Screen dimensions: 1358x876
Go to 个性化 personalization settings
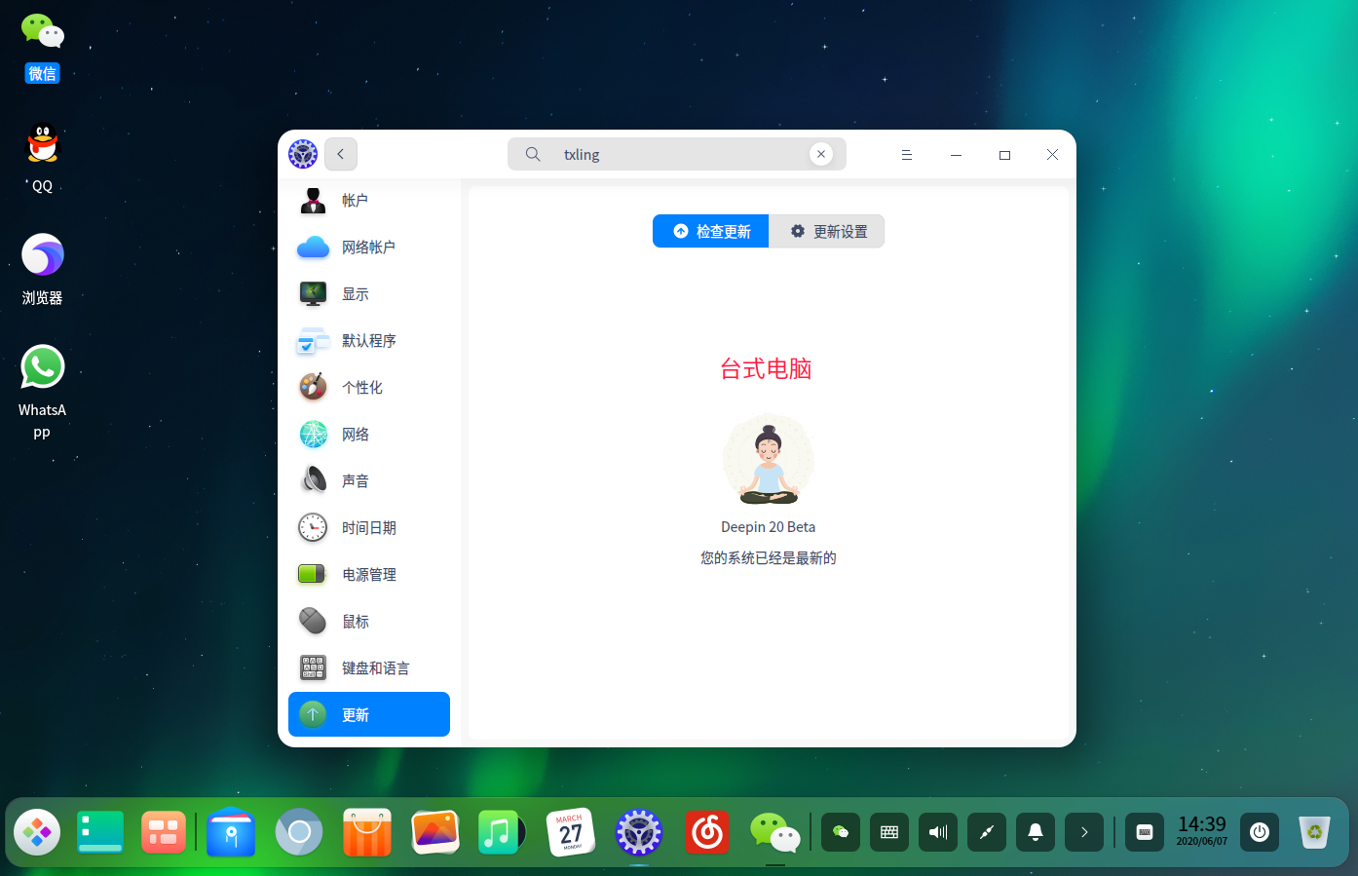coord(368,388)
